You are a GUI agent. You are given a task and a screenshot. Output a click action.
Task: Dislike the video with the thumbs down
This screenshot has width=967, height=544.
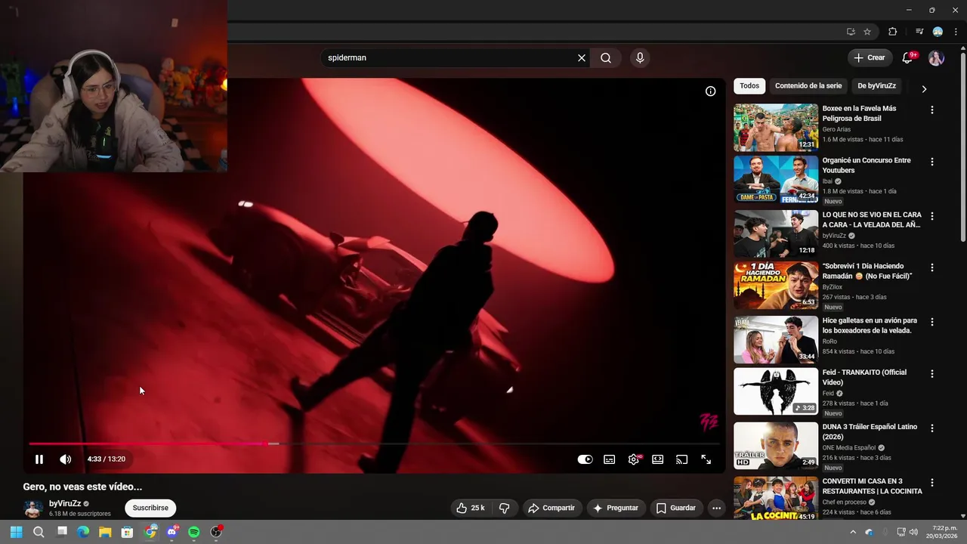(x=504, y=508)
